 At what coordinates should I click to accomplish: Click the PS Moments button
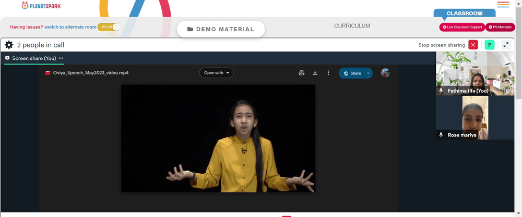tap(500, 27)
